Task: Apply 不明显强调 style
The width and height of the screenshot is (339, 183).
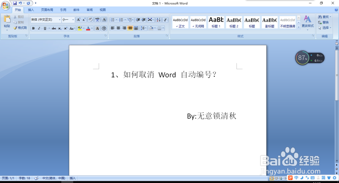Action: (287, 22)
